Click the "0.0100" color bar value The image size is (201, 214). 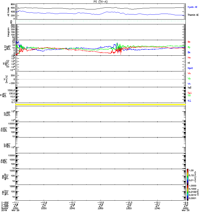click(x=192, y=192)
